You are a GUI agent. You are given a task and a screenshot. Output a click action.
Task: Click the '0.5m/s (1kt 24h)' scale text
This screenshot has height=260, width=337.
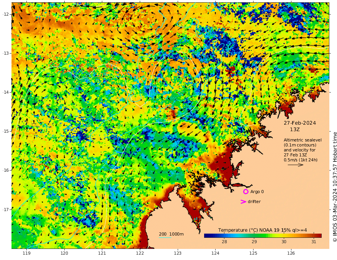tap(301, 160)
